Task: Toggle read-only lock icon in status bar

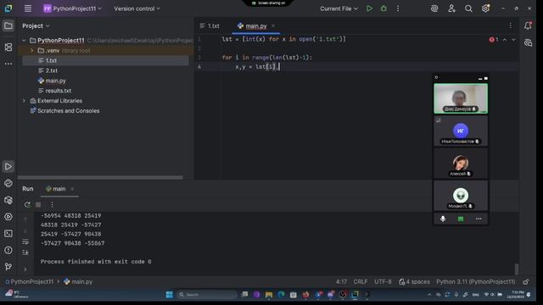Action: [526, 282]
